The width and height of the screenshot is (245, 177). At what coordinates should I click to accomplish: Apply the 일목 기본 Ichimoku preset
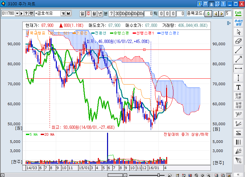tap(238, 96)
